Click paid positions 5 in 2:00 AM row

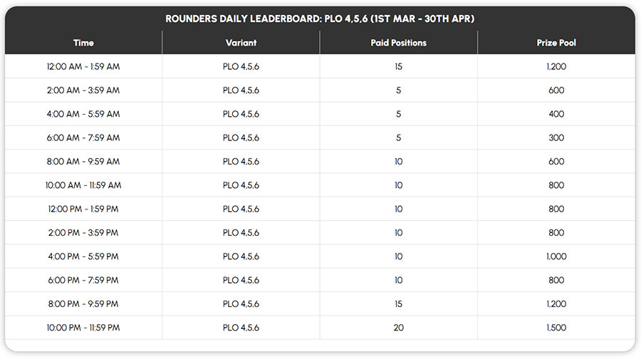(x=399, y=90)
